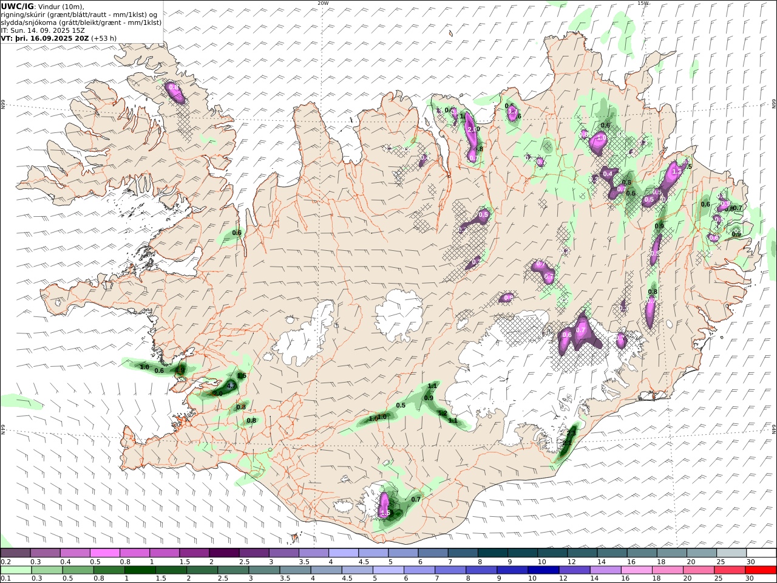
Task: Click the '0.2' label in the top legend row
Action: point(5,562)
